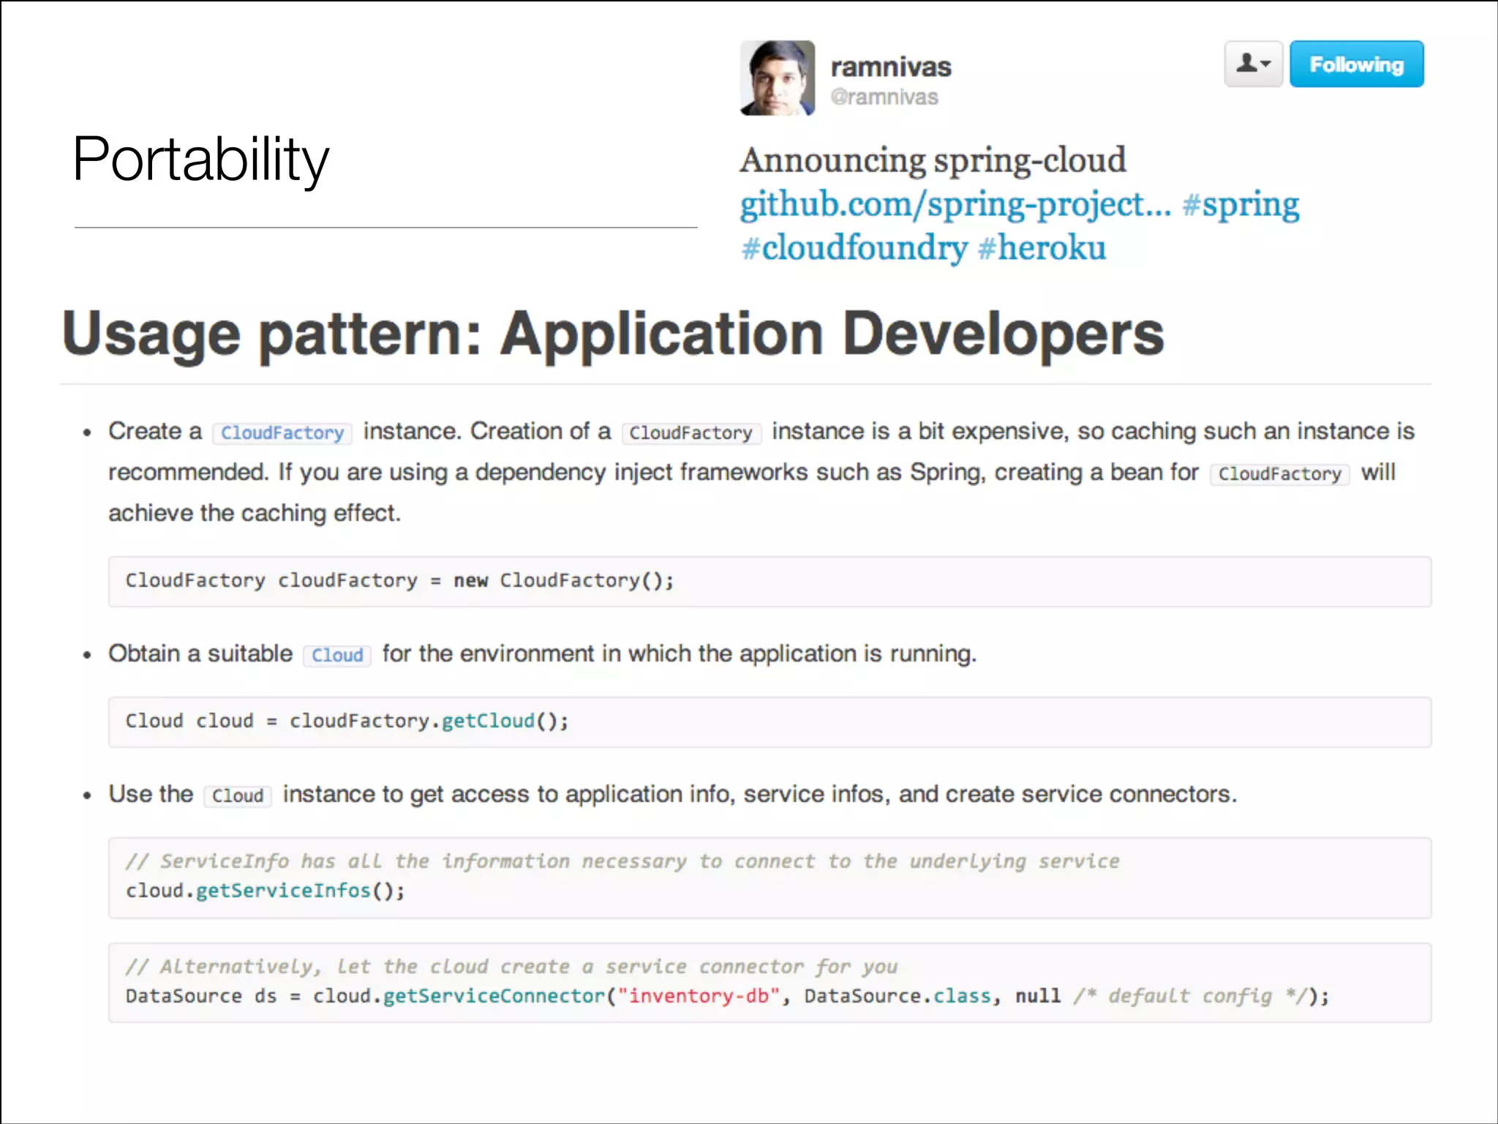Click the "inventory-db" string literal
Image resolution: width=1498 pixels, height=1124 pixels.
[698, 996]
